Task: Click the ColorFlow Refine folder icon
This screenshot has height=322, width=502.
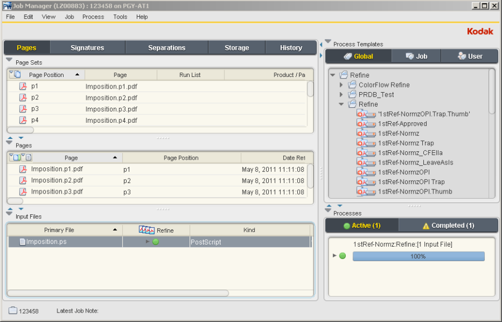Action: (352, 85)
